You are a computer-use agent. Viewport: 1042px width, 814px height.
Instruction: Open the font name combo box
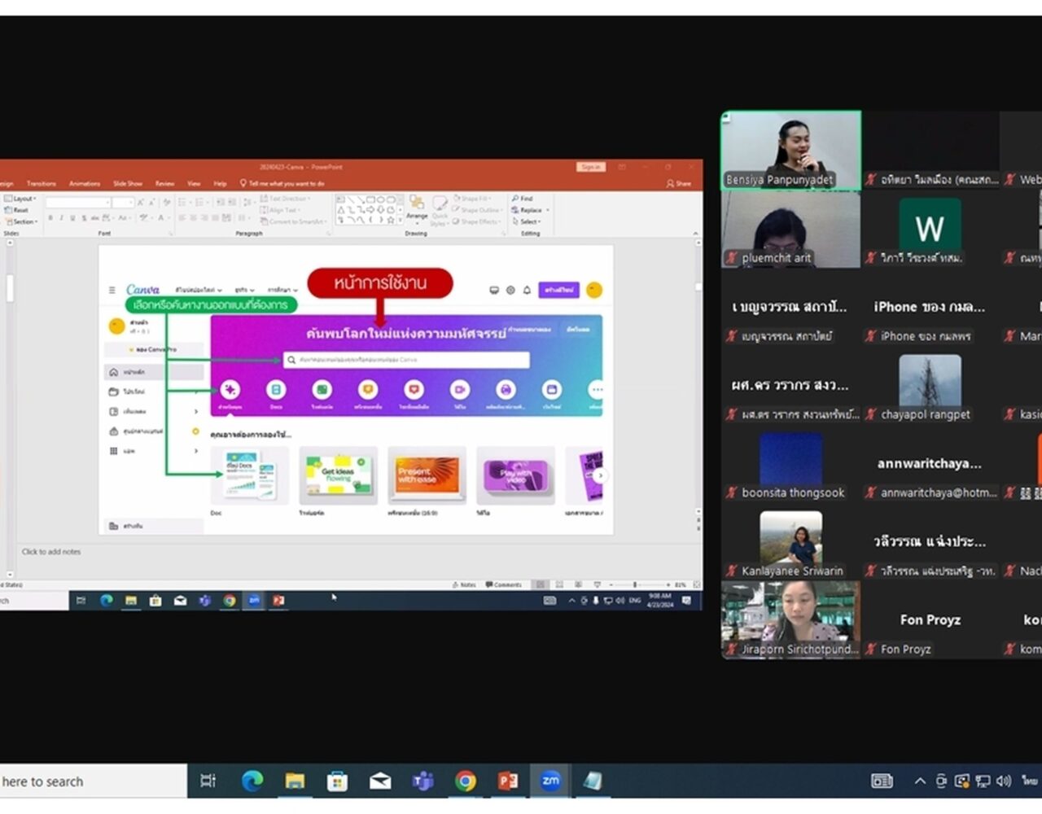click(x=78, y=202)
